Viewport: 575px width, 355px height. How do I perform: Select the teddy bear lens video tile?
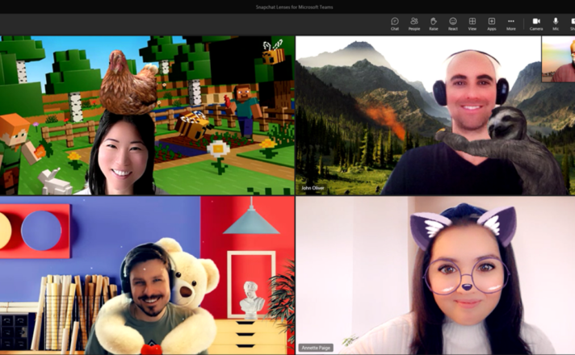coord(147,275)
